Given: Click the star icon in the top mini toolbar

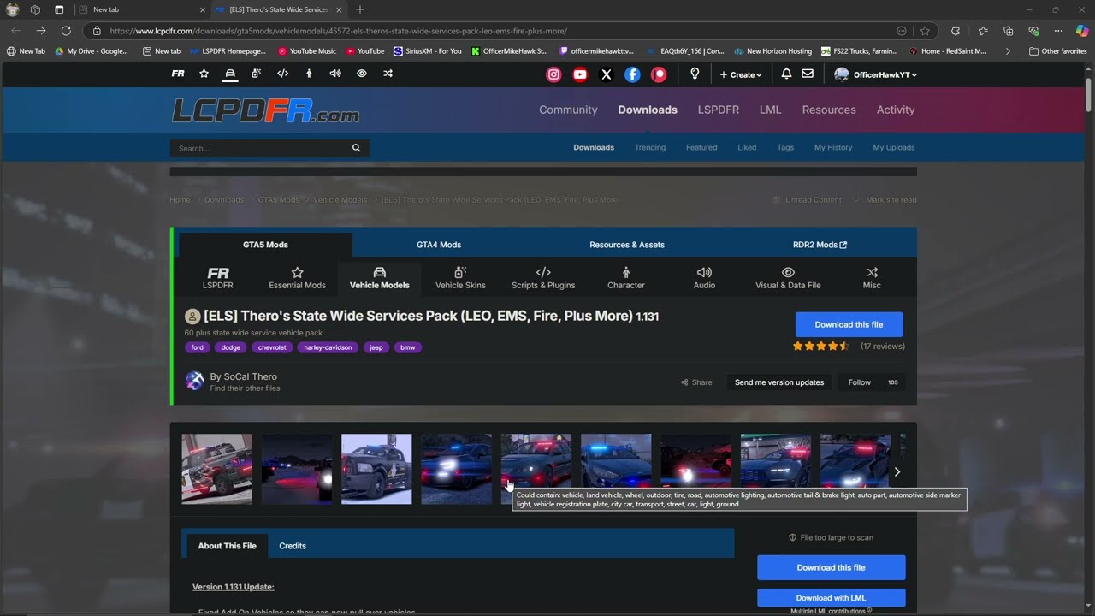Looking at the screenshot, I should click(204, 74).
